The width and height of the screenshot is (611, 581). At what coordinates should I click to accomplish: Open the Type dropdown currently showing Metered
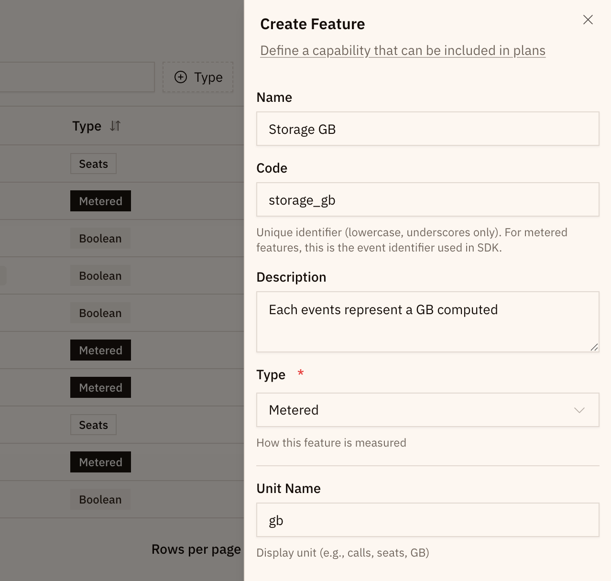coord(428,410)
